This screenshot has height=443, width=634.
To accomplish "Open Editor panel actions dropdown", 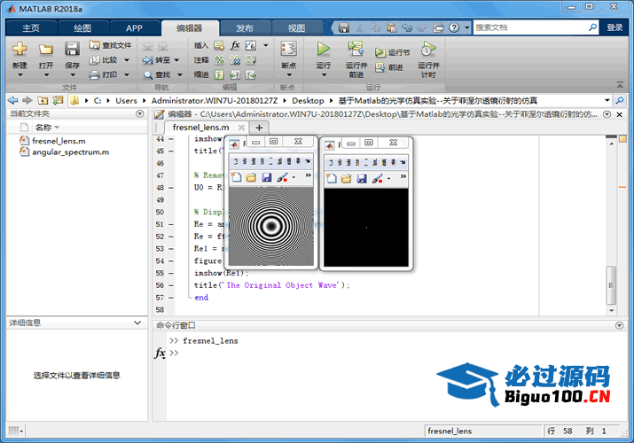I will point(607,114).
